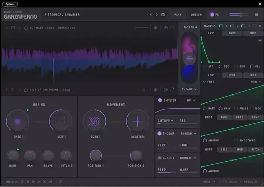Toggle the green modulation dot above Gain knob

pos(18,149)
